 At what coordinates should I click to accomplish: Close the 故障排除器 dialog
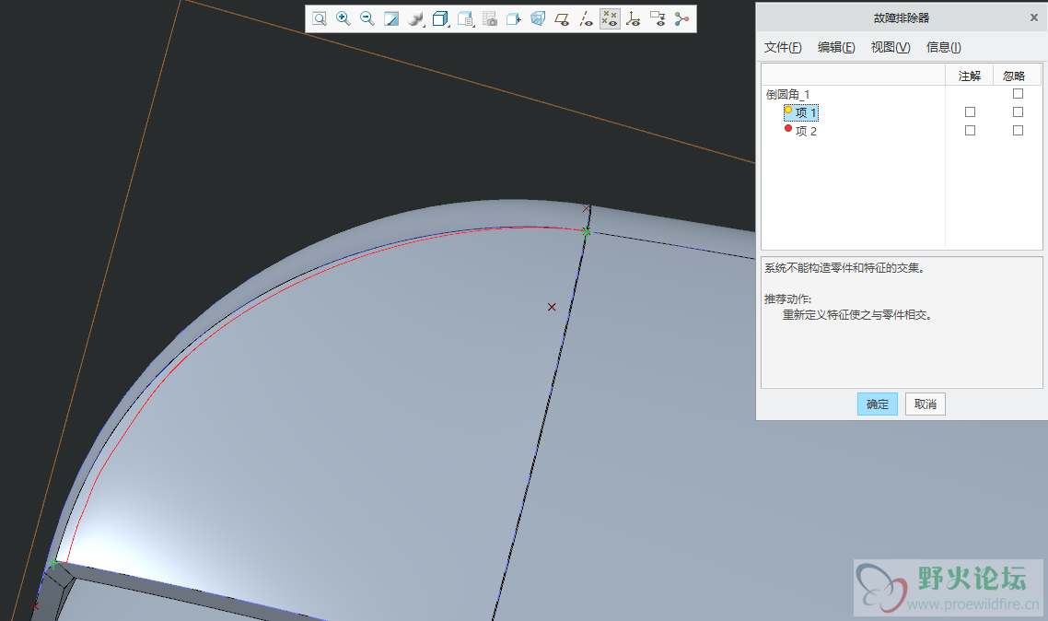point(1034,18)
